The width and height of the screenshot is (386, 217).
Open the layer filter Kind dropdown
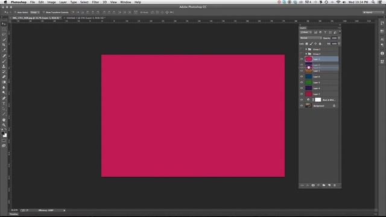point(306,32)
